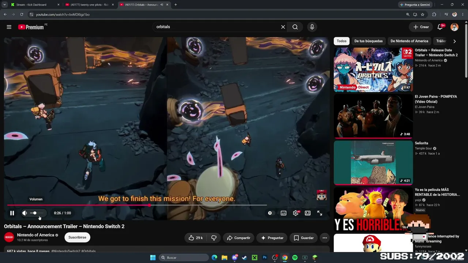The height and width of the screenshot is (263, 468).
Task: Adjust the volume slider handle
Action: pos(35,213)
